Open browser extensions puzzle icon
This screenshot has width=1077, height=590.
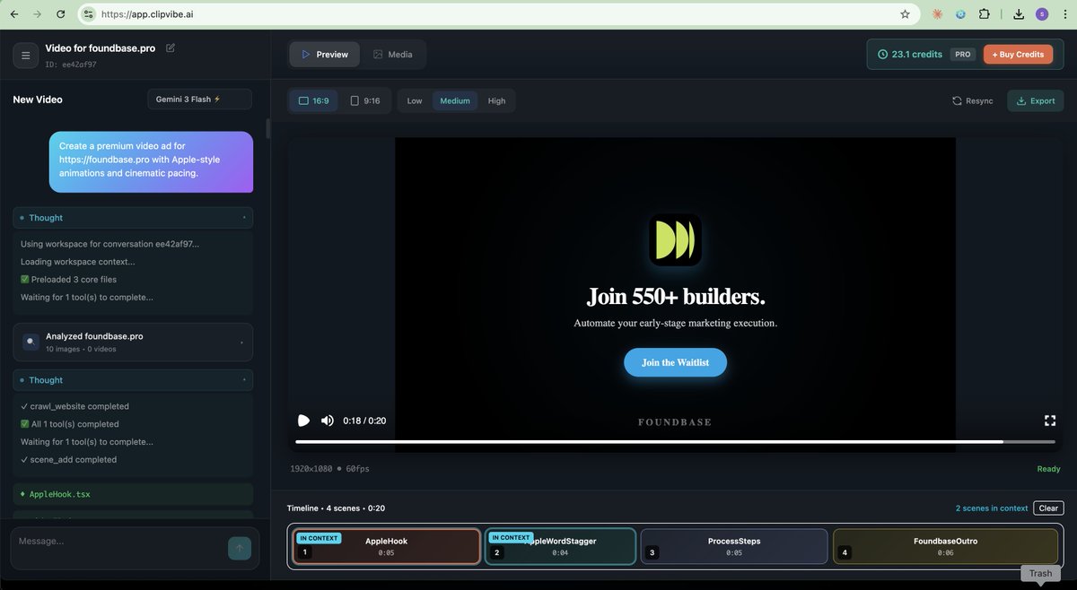tap(985, 14)
